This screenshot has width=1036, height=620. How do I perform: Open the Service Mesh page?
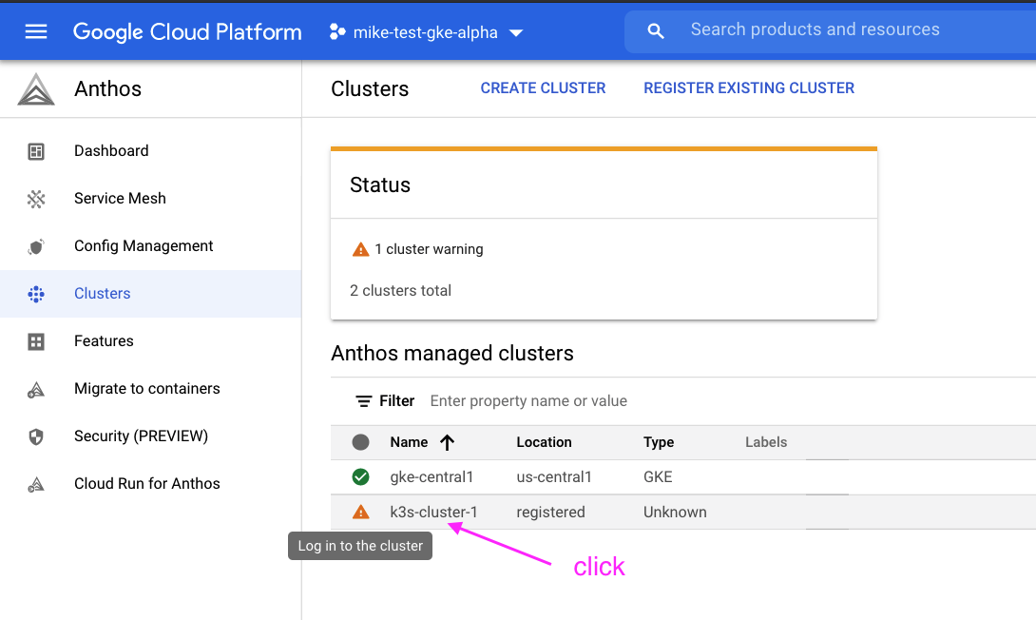coord(120,199)
